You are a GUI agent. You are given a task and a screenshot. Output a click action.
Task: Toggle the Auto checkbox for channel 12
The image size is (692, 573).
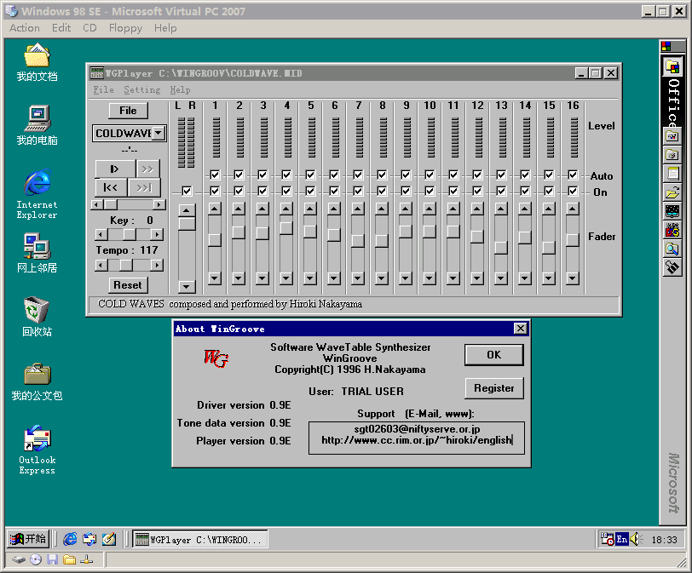pos(477,175)
